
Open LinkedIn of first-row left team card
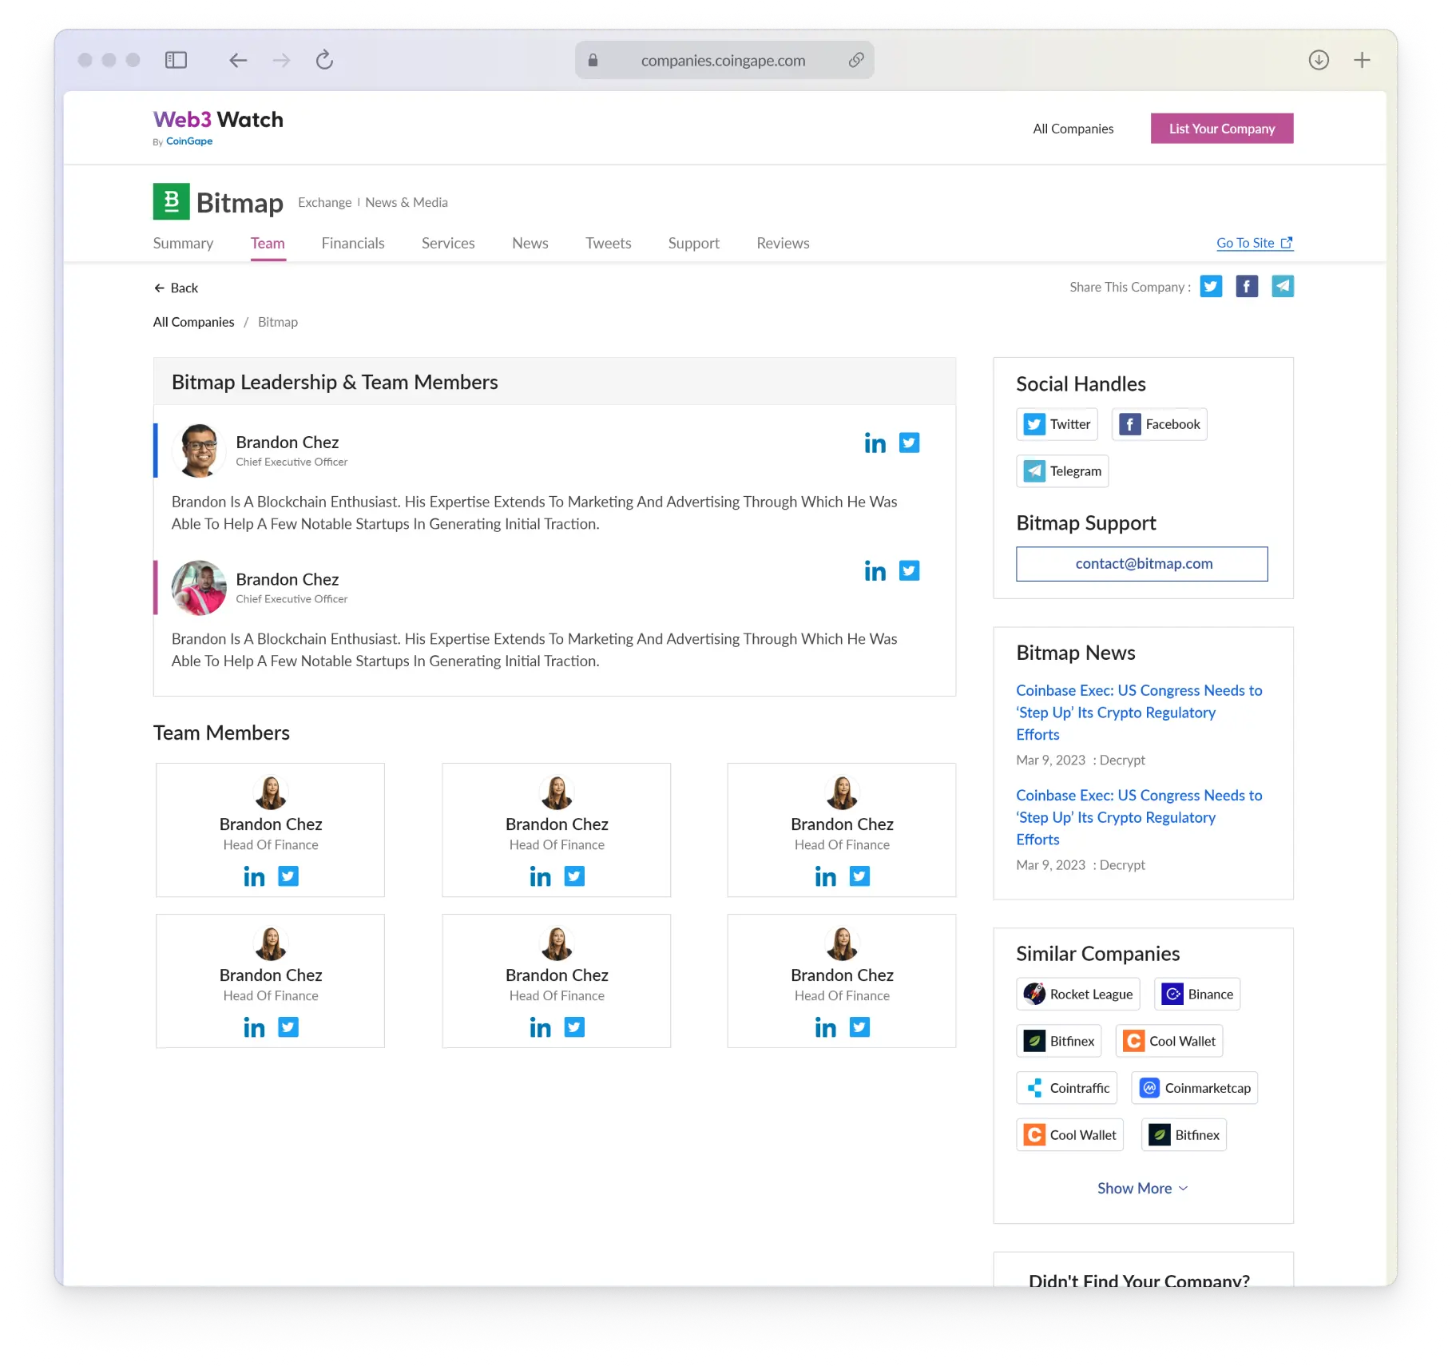pyautogui.click(x=254, y=876)
